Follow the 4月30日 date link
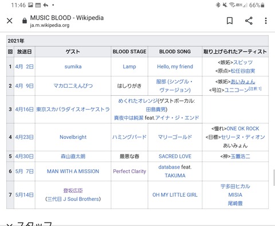Viewport: 275px width, 226px height. click(x=24, y=157)
